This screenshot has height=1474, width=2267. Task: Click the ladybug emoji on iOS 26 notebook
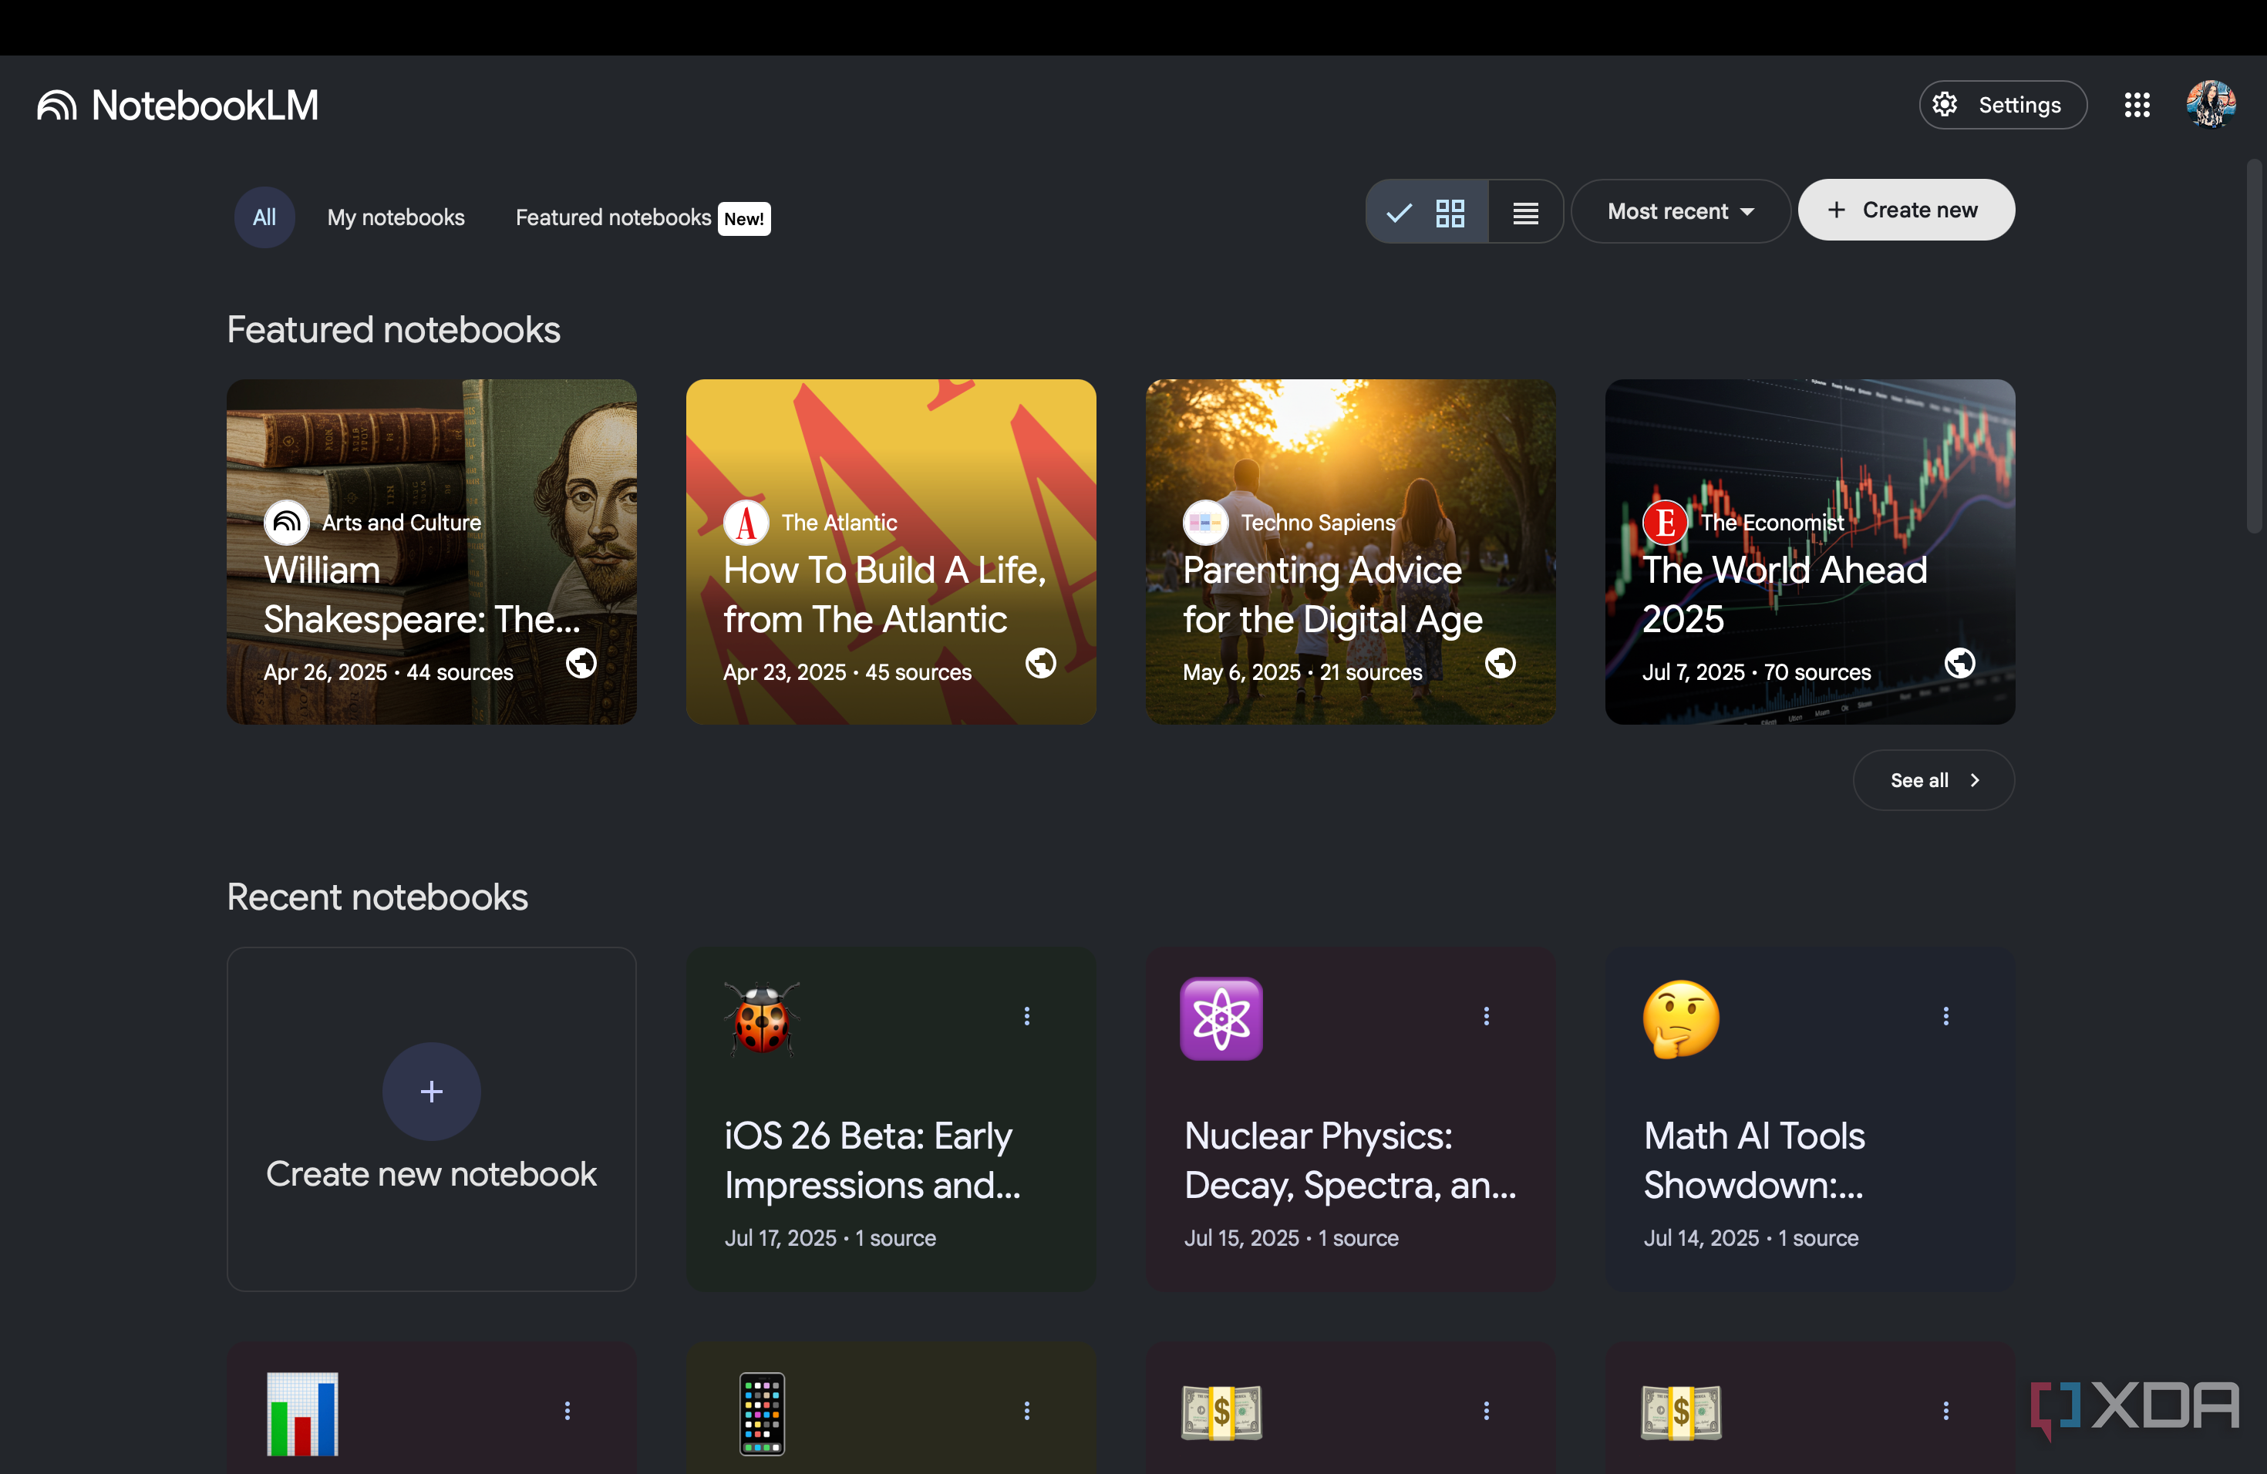pyautogui.click(x=762, y=1018)
